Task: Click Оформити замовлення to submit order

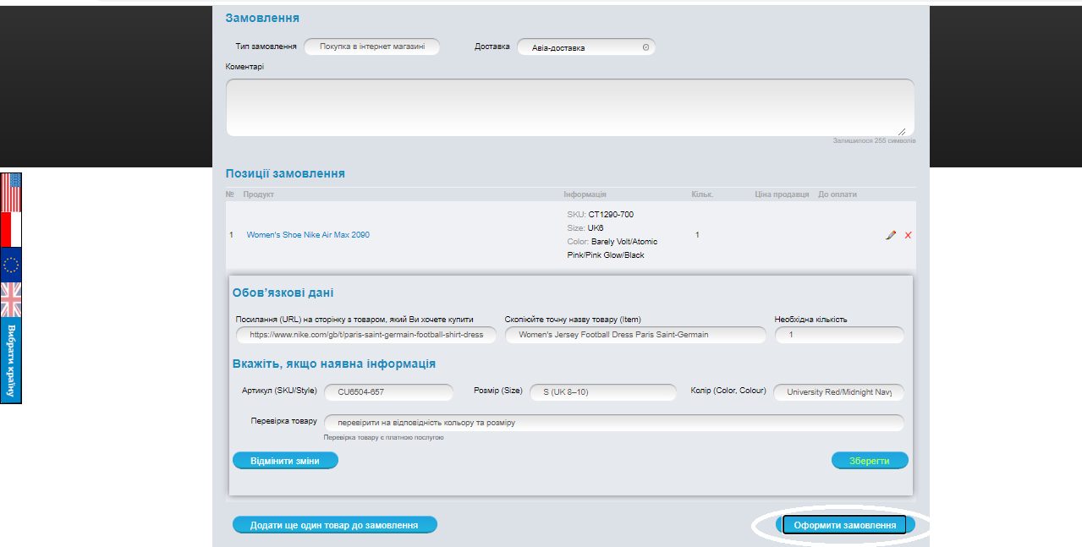Action: coord(844,525)
